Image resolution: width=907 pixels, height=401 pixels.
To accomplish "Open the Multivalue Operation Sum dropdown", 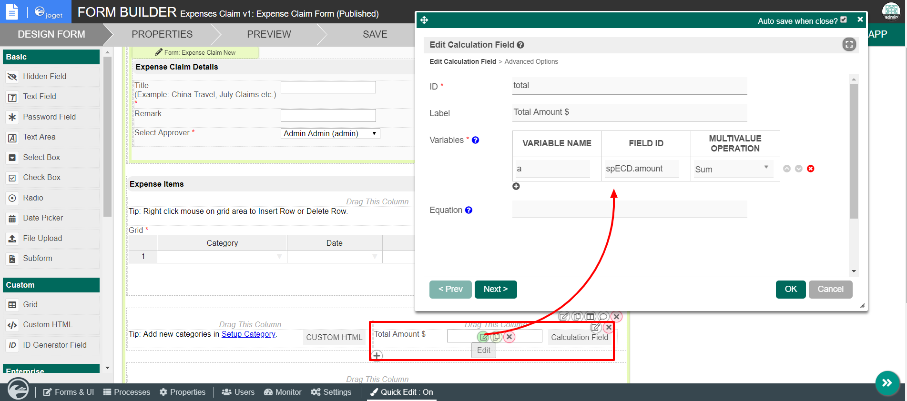I will (733, 169).
